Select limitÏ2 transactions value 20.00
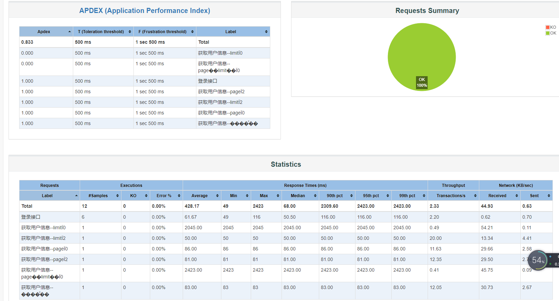This screenshot has width=559, height=301. [435, 238]
